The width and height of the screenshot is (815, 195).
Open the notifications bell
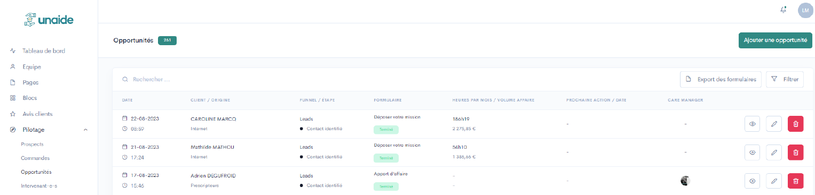pos(784,10)
